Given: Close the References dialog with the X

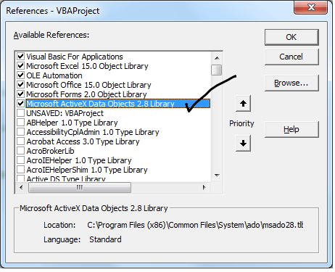Looking at the screenshot, I should [311, 7].
